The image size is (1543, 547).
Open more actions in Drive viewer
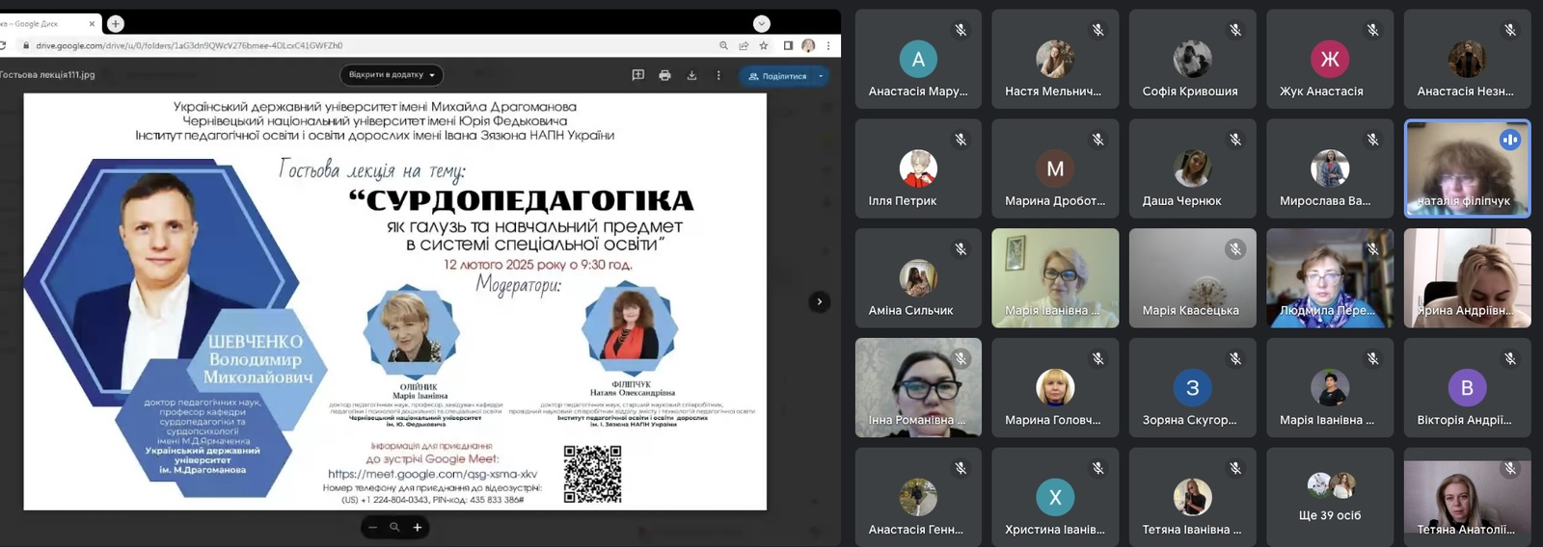[718, 75]
